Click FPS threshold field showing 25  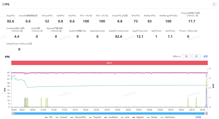click(196, 56)
